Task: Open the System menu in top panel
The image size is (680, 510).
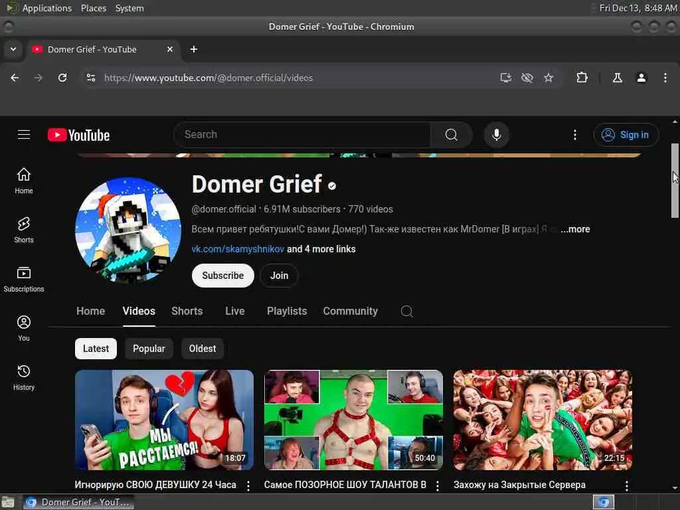Action: pos(129,8)
